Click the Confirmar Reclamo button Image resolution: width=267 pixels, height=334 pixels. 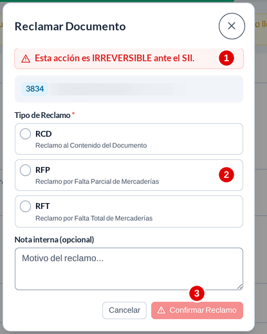click(x=197, y=310)
